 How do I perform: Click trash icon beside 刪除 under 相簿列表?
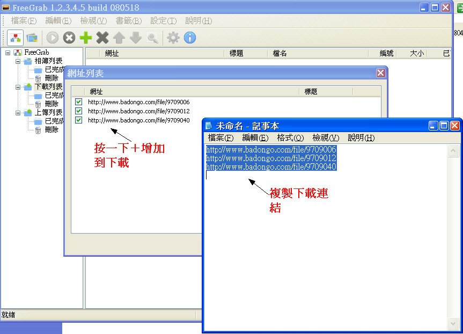coord(38,78)
